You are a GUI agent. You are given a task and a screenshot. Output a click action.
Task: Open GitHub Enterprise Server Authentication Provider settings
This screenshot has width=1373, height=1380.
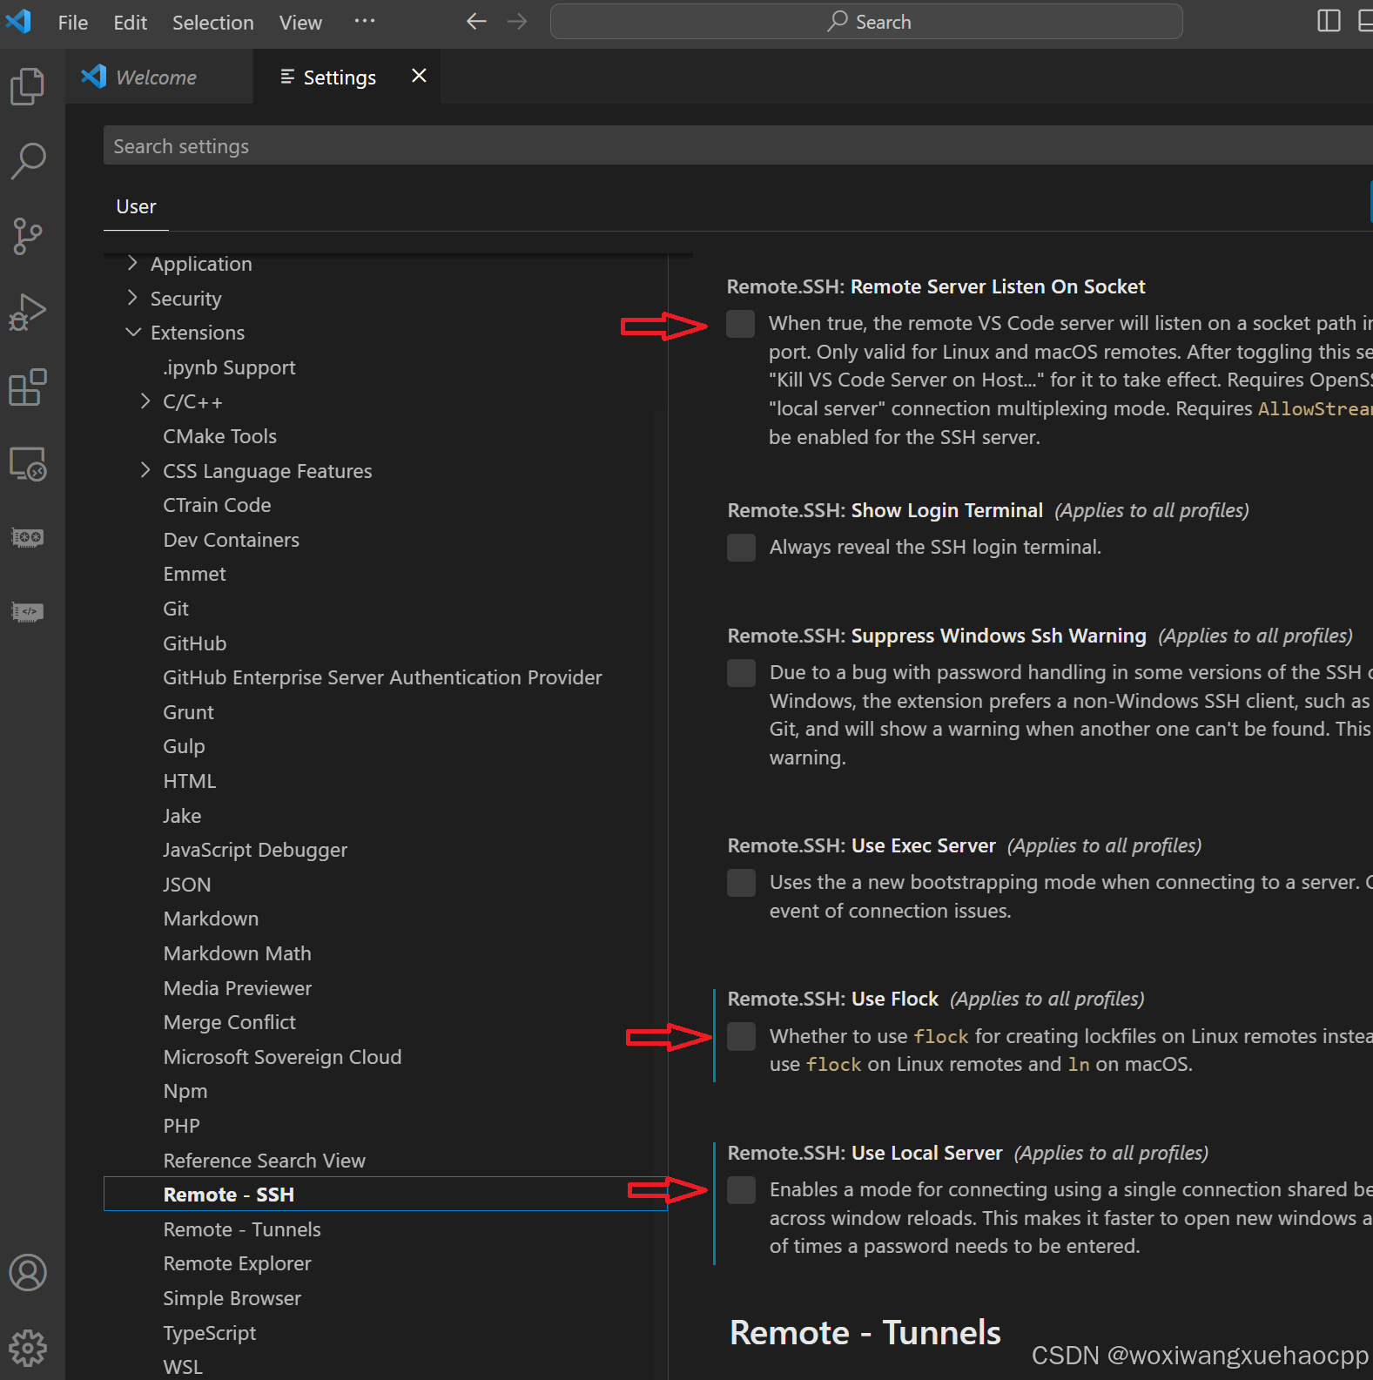(x=382, y=677)
